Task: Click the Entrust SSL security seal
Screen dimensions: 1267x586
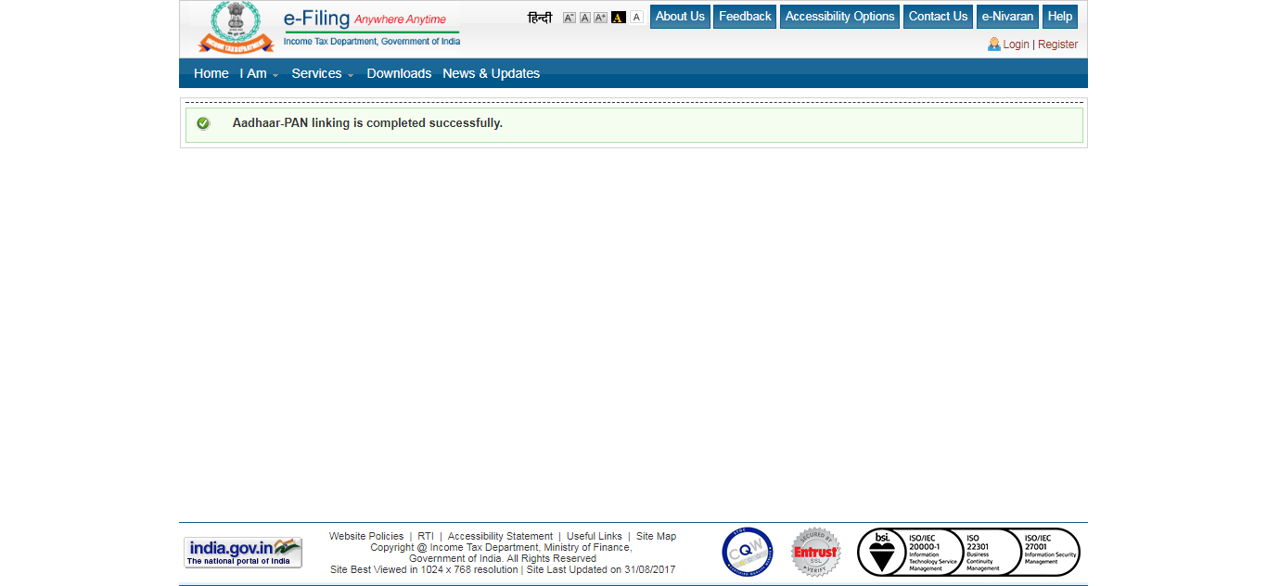Action: [x=816, y=552]
